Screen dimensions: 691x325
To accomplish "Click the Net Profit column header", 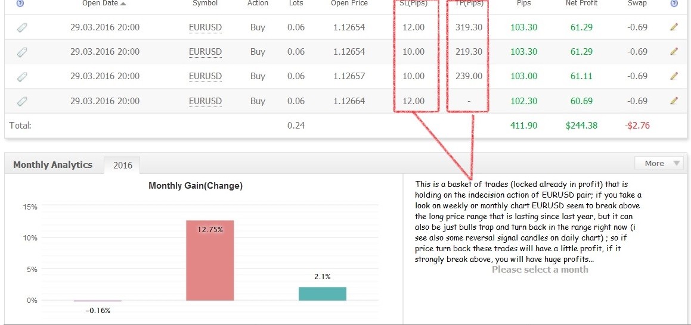I will [x=581, y=4].
